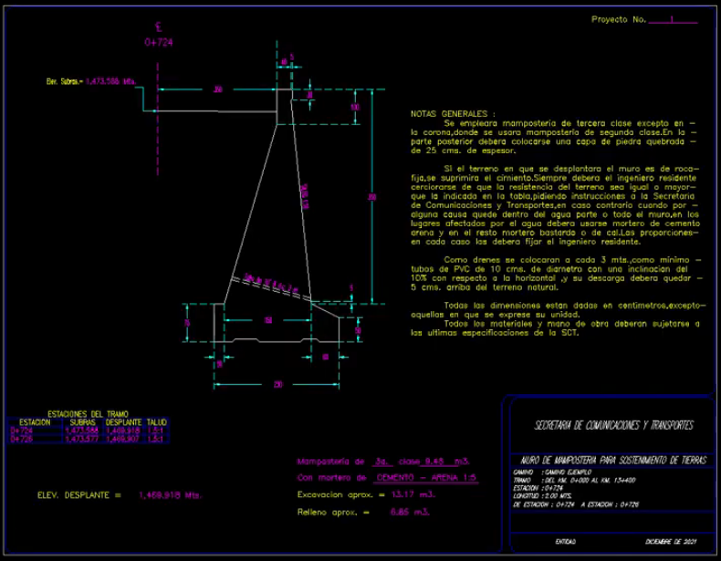Click the 'ESTACION' column header in the table
Viewport: 721px width, 561px height.
coord(35,422)
